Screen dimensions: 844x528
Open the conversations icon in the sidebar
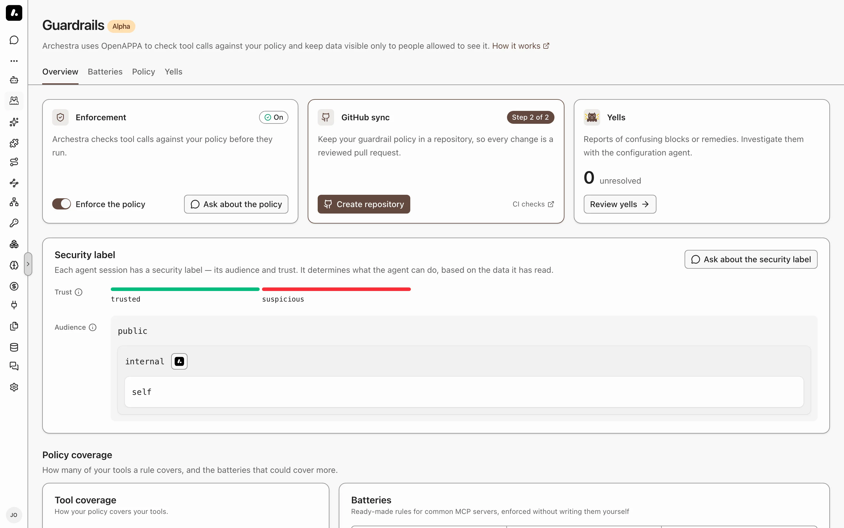coord(14,366)
